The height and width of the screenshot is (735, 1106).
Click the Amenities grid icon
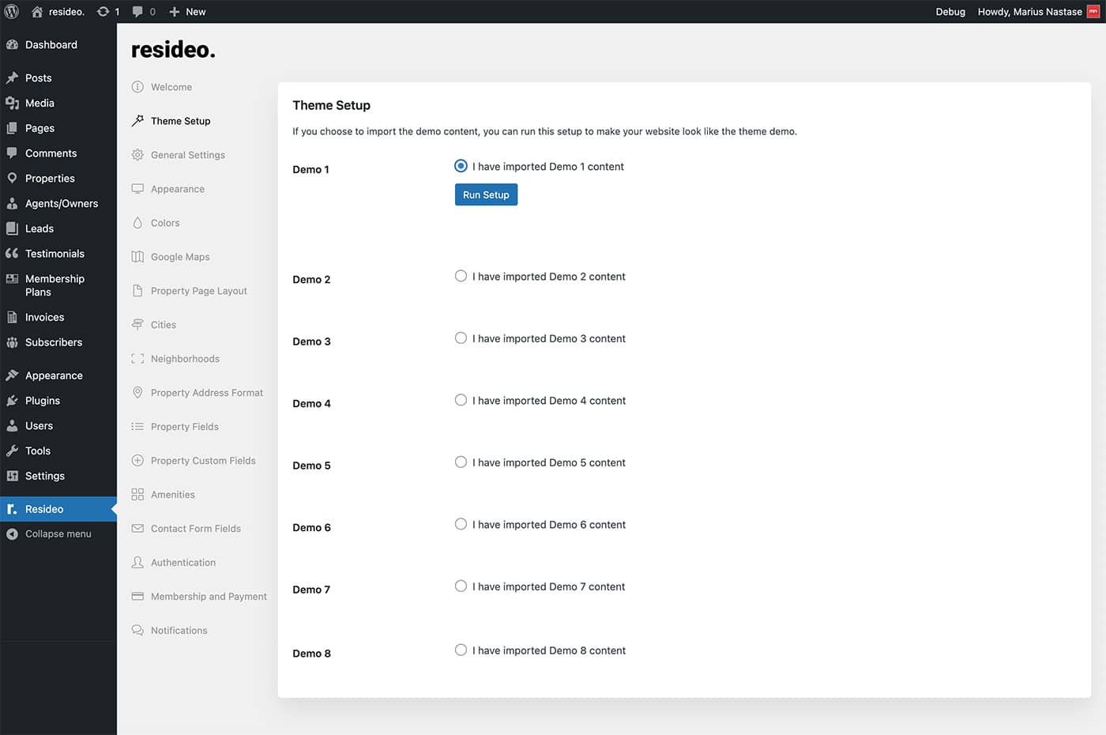pyautogui.click(x=137, y=495)
